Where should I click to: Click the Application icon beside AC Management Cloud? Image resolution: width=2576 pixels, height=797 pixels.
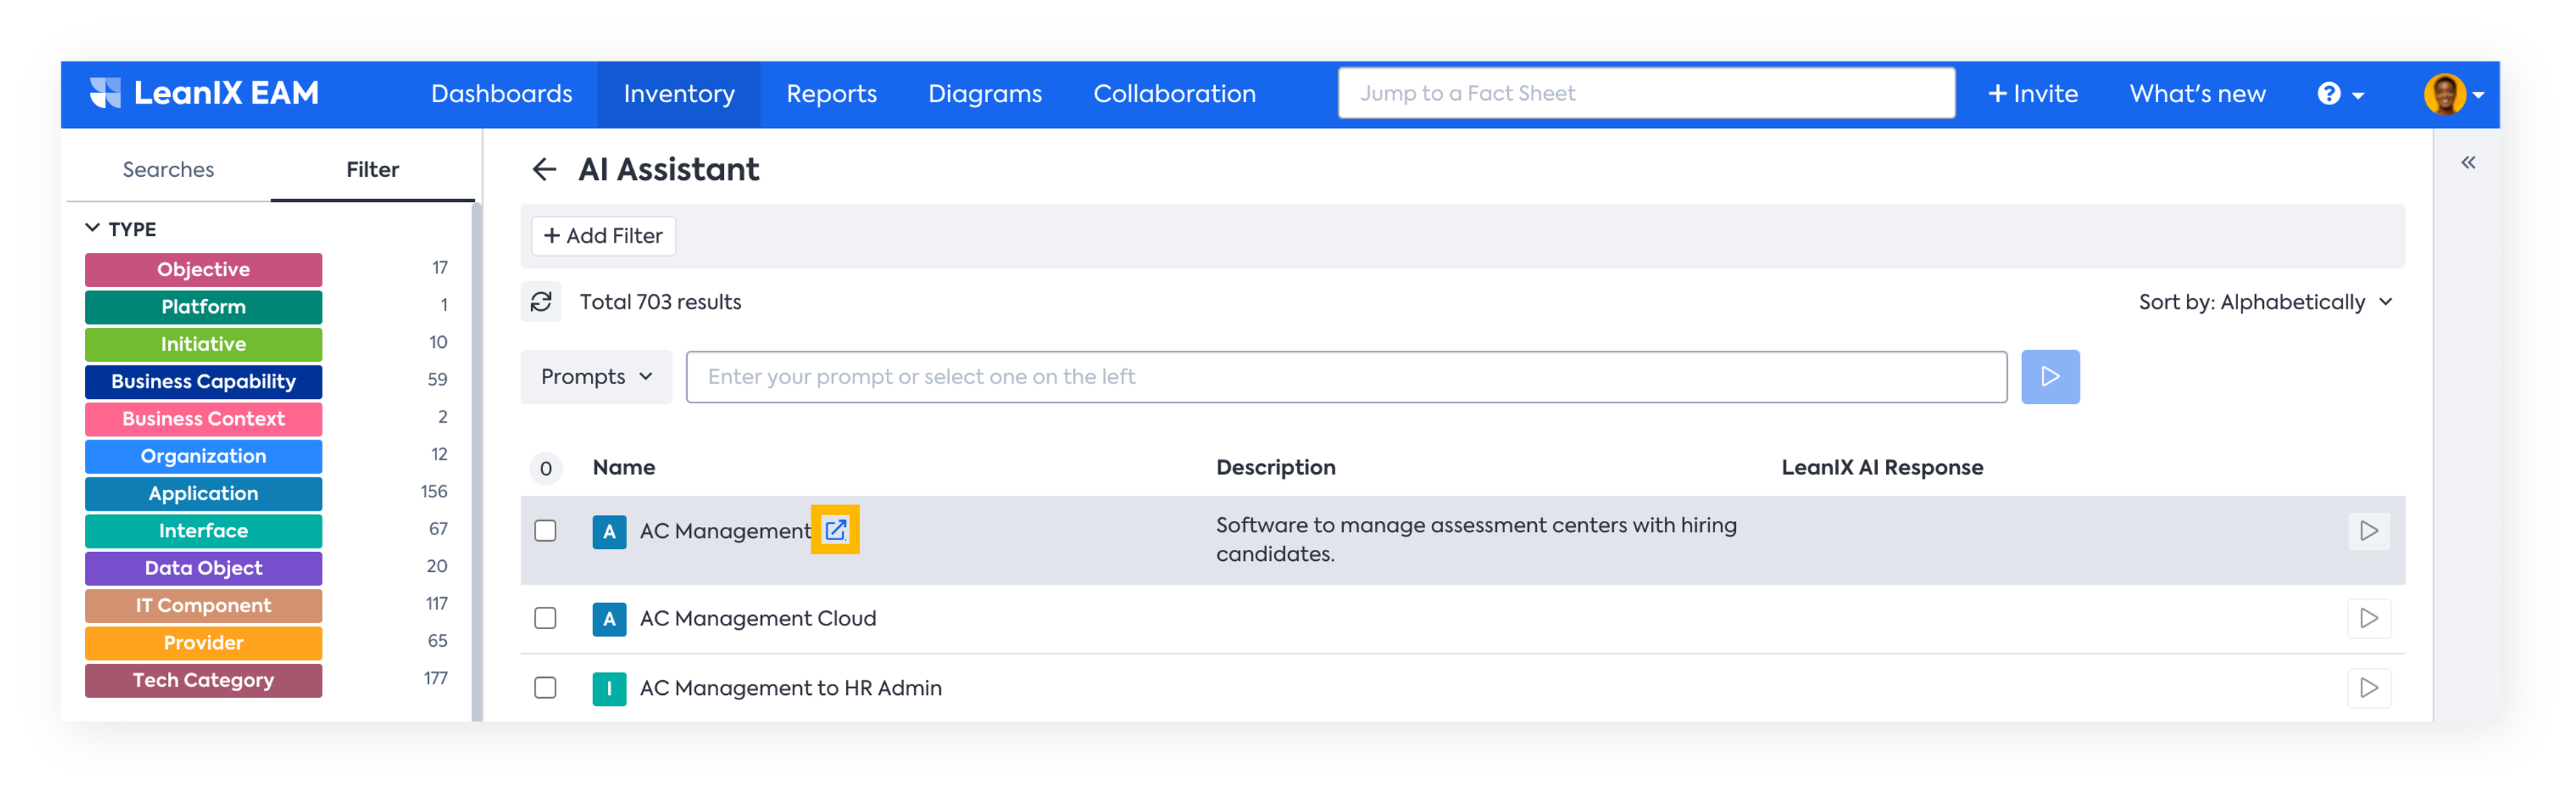609,619
